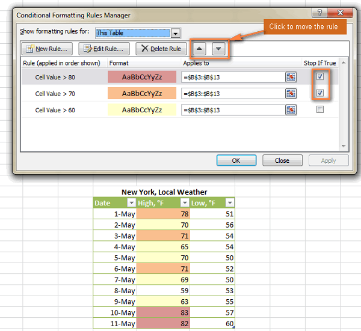Click the Move Down arrow button

click(x=218, y=49)
